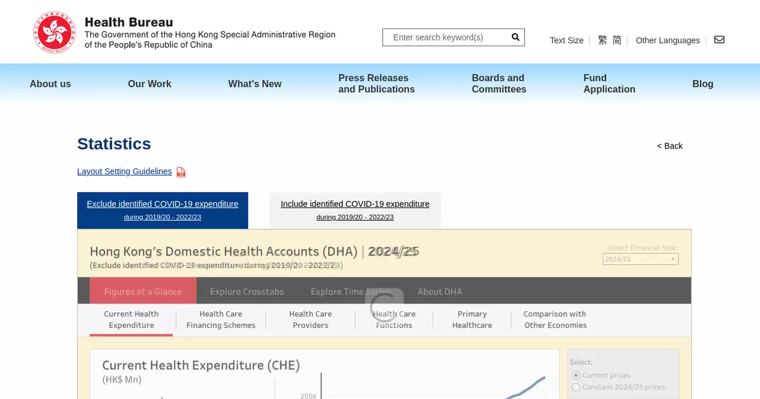Viewport: 760px width, 399px height.
Task: Switch to Traditional Chinese 繁
Action: click(602, 40)
